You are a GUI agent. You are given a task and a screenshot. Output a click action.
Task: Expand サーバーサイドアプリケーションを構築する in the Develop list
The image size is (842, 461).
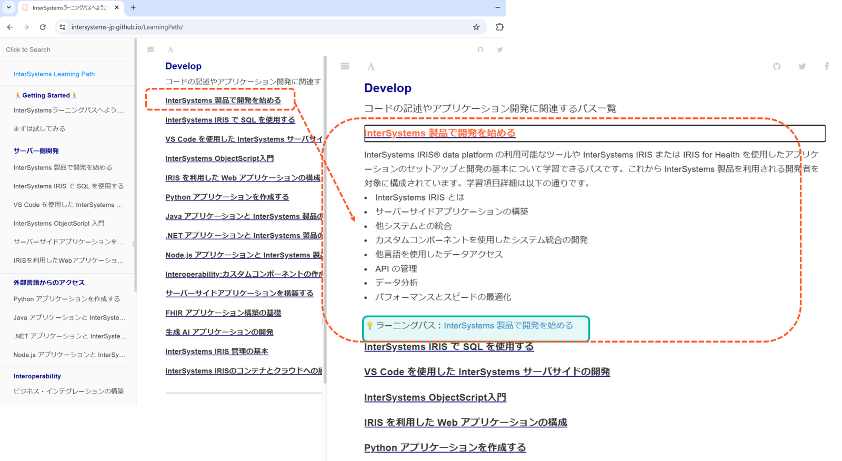click(239, 294)
